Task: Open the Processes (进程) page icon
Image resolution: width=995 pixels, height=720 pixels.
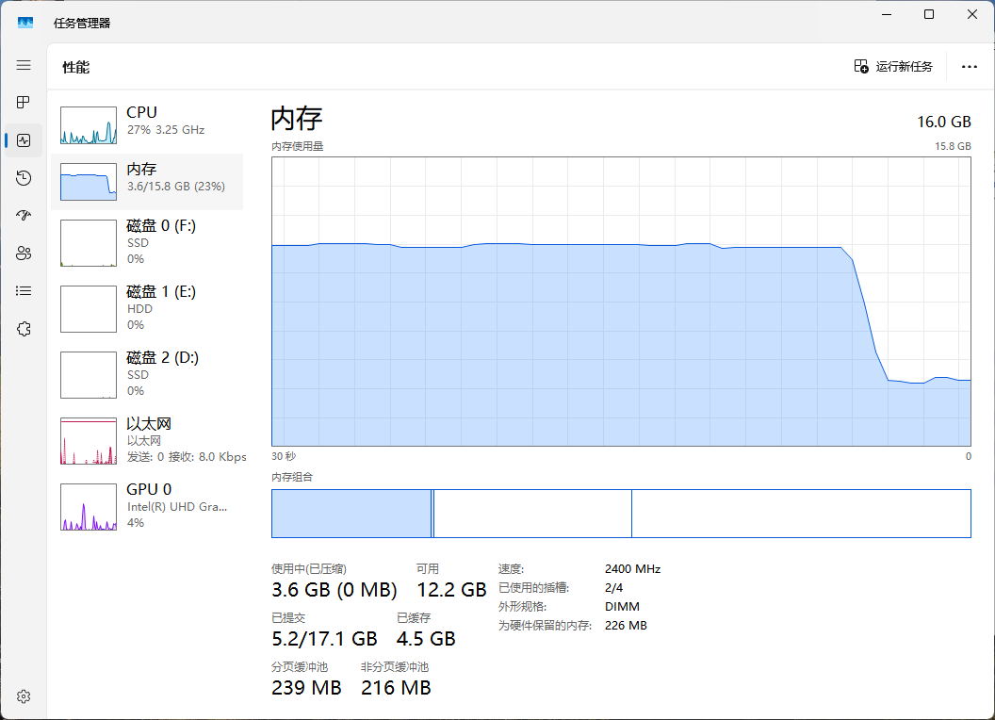Action: [24, 102]
